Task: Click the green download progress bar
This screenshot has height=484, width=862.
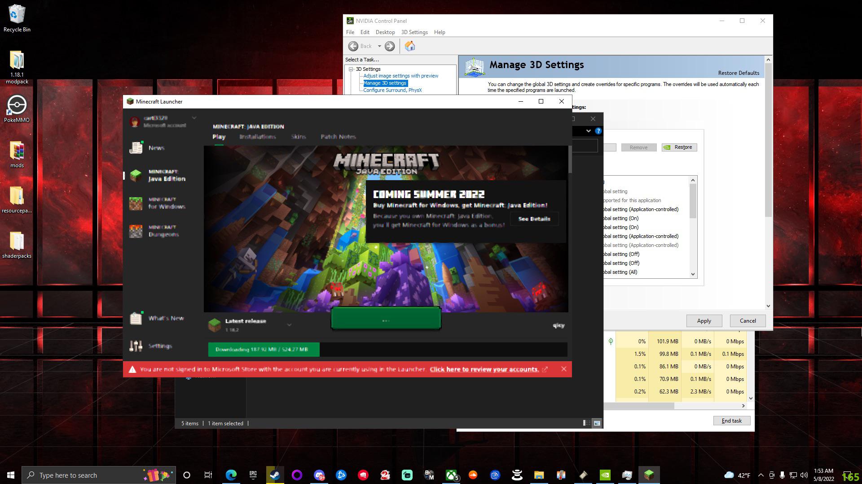Action: [263, 349]
